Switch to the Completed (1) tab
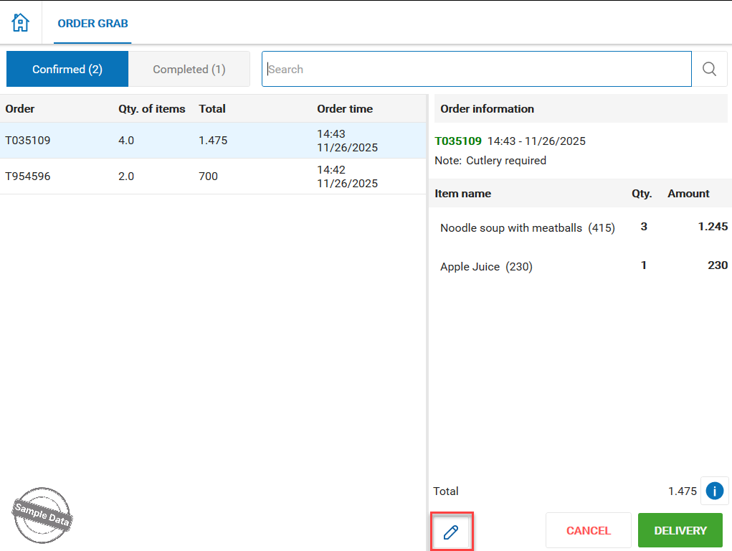This screenshot has width=732, height=551. pos(189,70)
